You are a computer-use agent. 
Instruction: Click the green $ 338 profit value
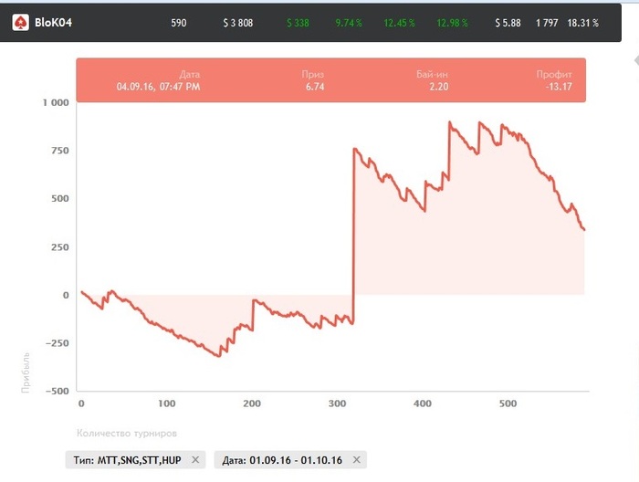coord(299,22)
